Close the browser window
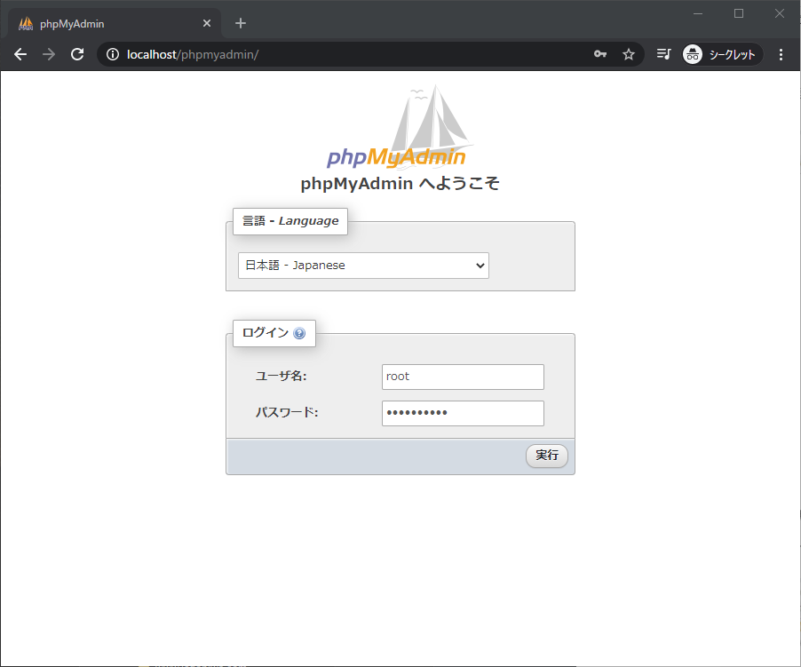This screenshot has height=667, width=801. (x=779, y=14)
